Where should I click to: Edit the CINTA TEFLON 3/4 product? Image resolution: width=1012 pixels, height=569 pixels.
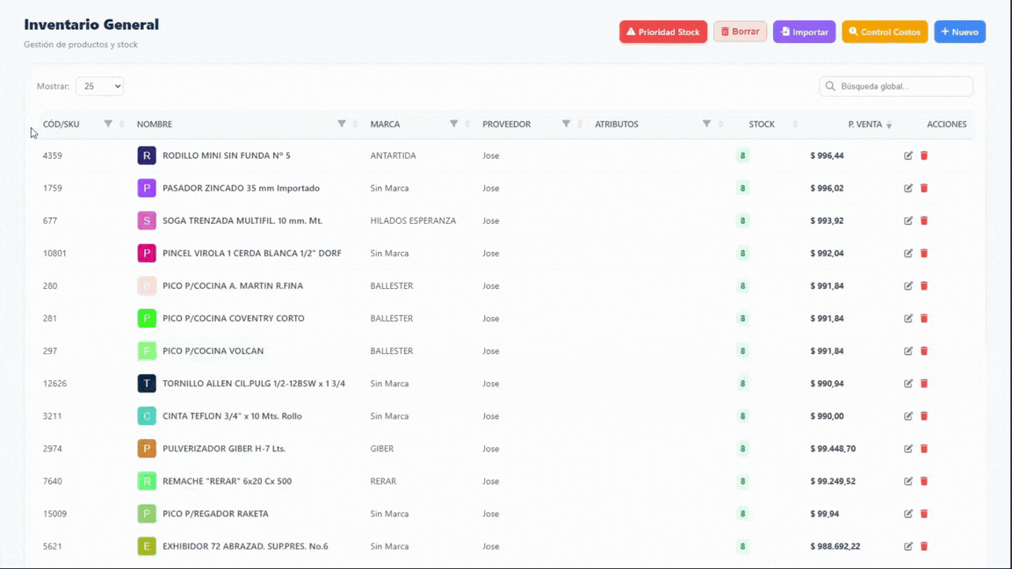click(x=908, y=415)
